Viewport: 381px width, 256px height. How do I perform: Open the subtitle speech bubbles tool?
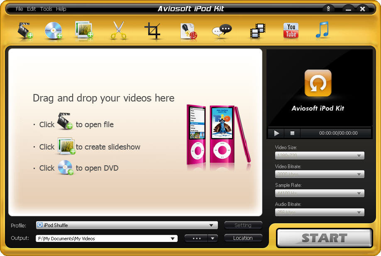(222, 31)
